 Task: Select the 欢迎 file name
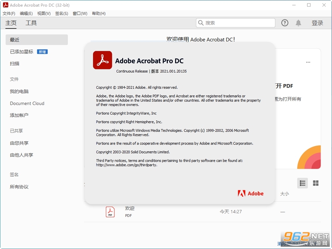pyautogui.click(x=129, y=208)
